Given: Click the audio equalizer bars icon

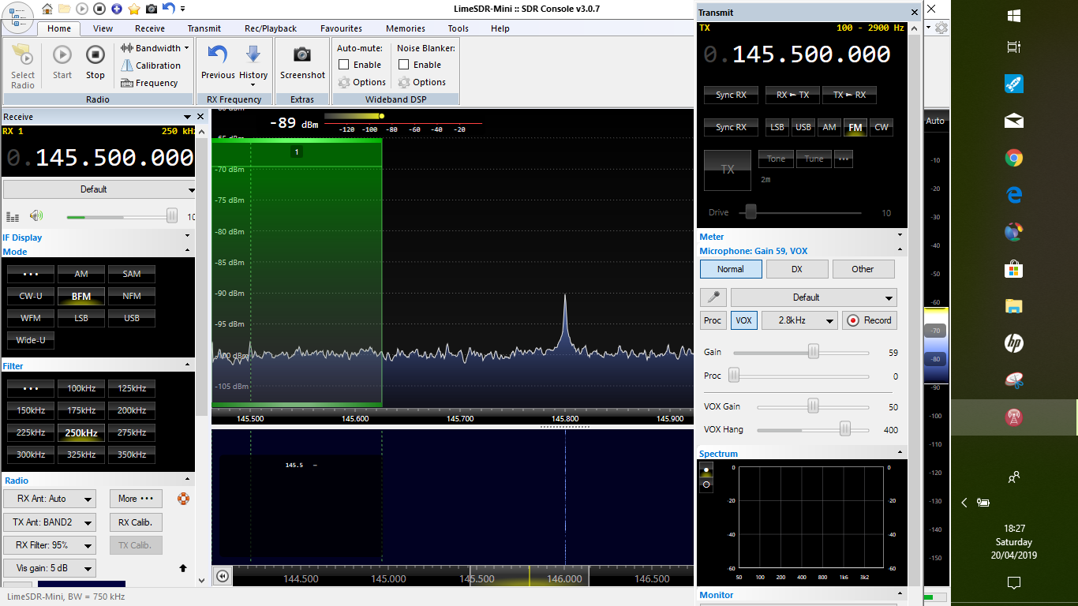Looking at the screenshot, I should pos(13,217).
